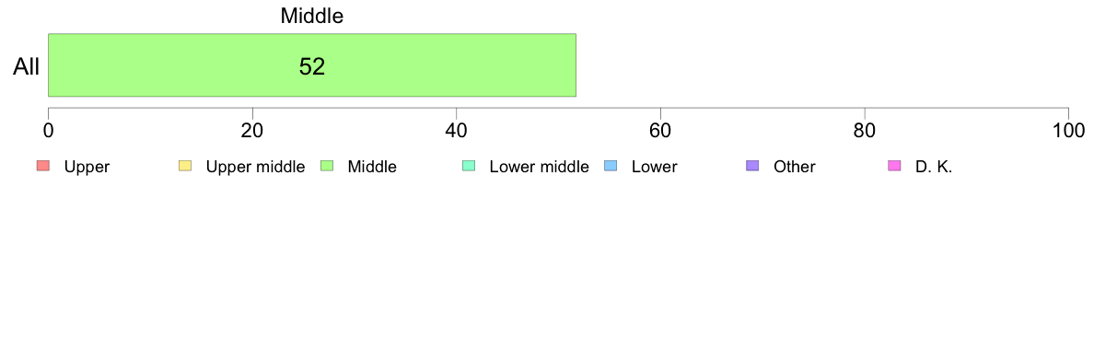Click the 0 axis tick label
The height and width of the screenshot is (339, 1094).
[48, 131]
